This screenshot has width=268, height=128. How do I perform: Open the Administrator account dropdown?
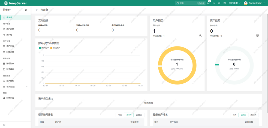(x=254, y=3)
